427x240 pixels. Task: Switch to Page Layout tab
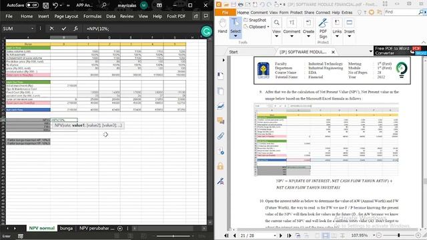click(x=66, y=16)
